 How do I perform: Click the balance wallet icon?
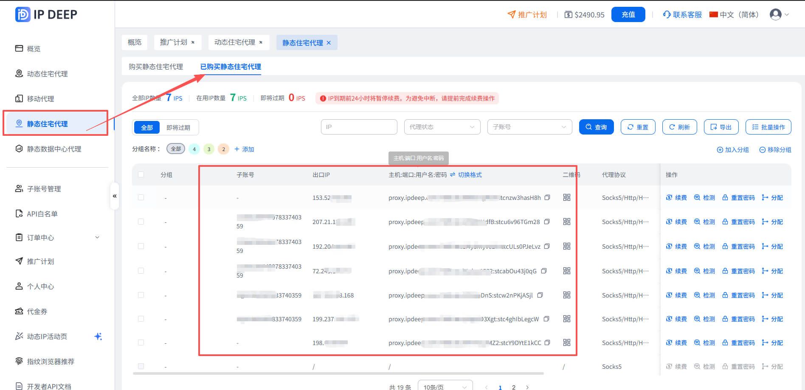coord(568,14)
